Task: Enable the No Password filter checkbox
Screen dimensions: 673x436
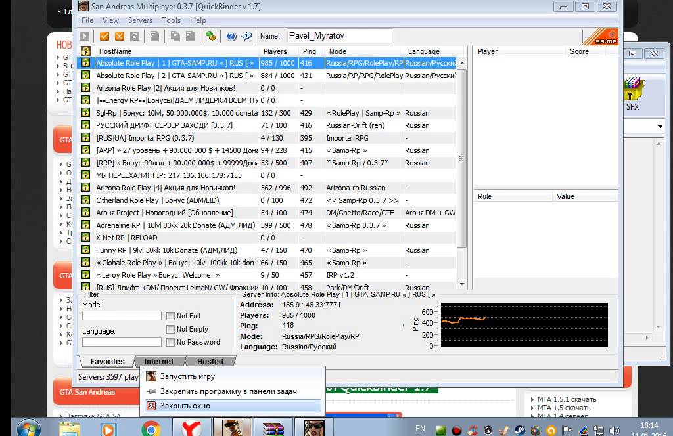Action: 170,342
